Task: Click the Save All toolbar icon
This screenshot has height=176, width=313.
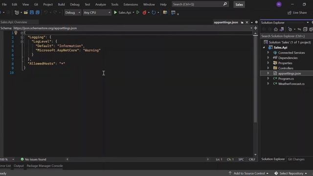Action: pyautogui.click(x=38, y=12)
